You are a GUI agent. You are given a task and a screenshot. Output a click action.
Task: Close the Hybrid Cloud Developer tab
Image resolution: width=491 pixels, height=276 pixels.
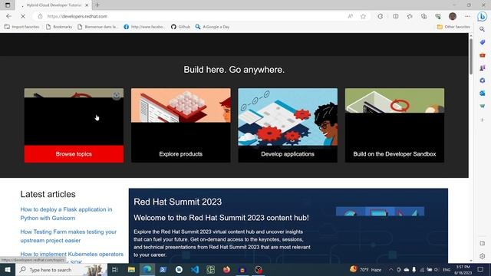coord(87,5)
